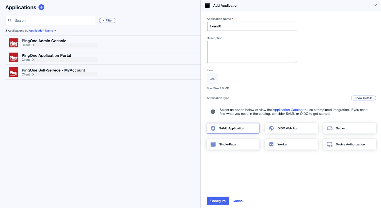The height and width of the screenshot is (208, 381).
Task: Open the Application Name sort dropdown
Action: [42, 31]
